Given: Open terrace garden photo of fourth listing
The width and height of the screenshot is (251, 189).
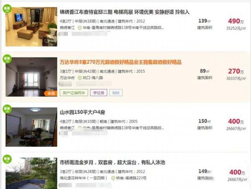Looking at the screenshot, I should pos(31,174).
